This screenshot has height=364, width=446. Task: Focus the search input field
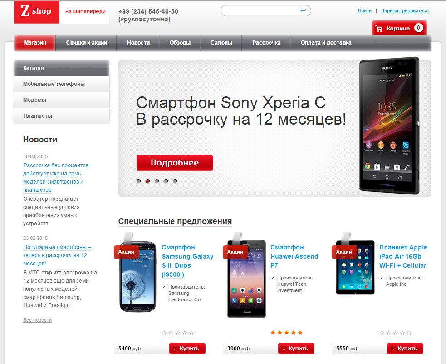(x=260, y=11)
